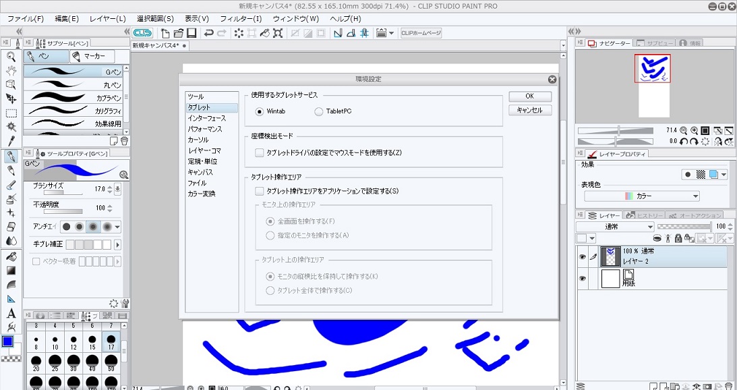Confirm preferences with OK button

[530, 96]
